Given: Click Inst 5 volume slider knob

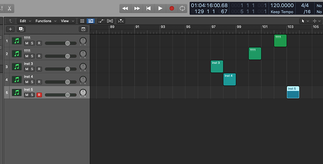Looking at the screenshot, I should 68,95.
